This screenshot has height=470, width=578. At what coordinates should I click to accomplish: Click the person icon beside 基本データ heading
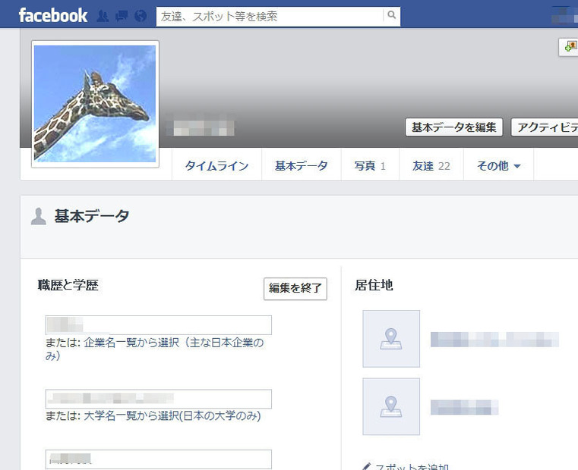pyautogui.click(x=38, y=216)
